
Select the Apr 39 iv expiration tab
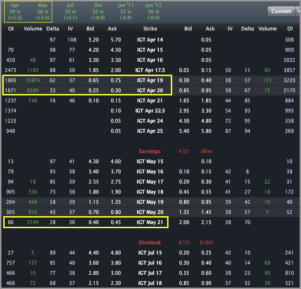point(15,12)
